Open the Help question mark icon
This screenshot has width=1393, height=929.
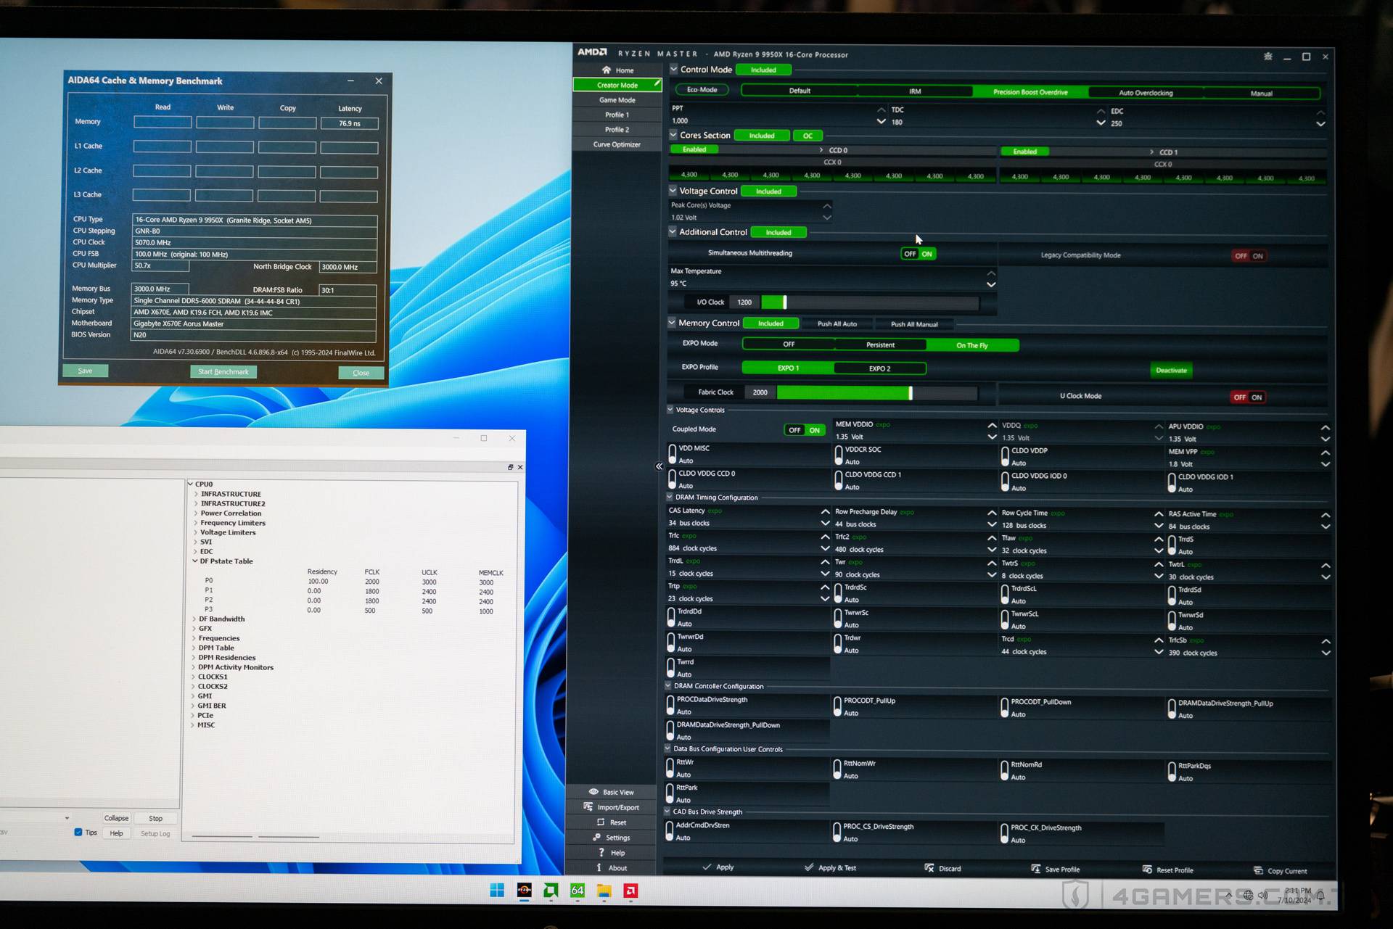[601, 853]
